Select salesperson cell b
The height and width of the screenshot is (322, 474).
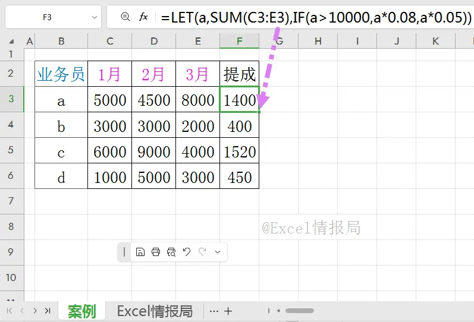(61, 125)
